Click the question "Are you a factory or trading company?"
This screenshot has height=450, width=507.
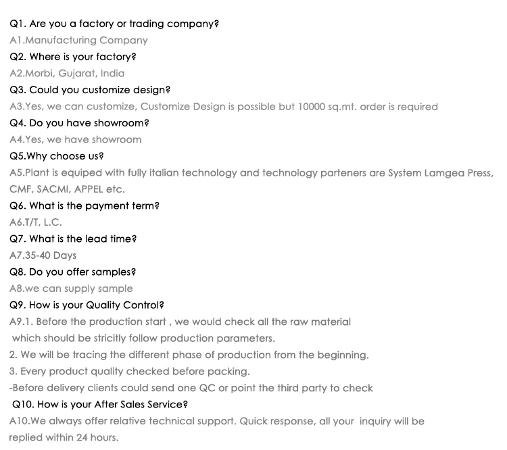click(x=114, y=24)
